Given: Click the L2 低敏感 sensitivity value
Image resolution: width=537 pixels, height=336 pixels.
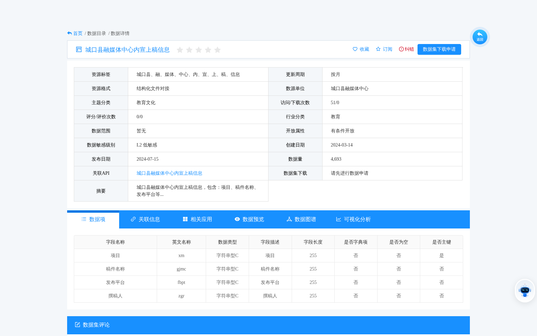Looking at the screenshot, I should [147, 145].
